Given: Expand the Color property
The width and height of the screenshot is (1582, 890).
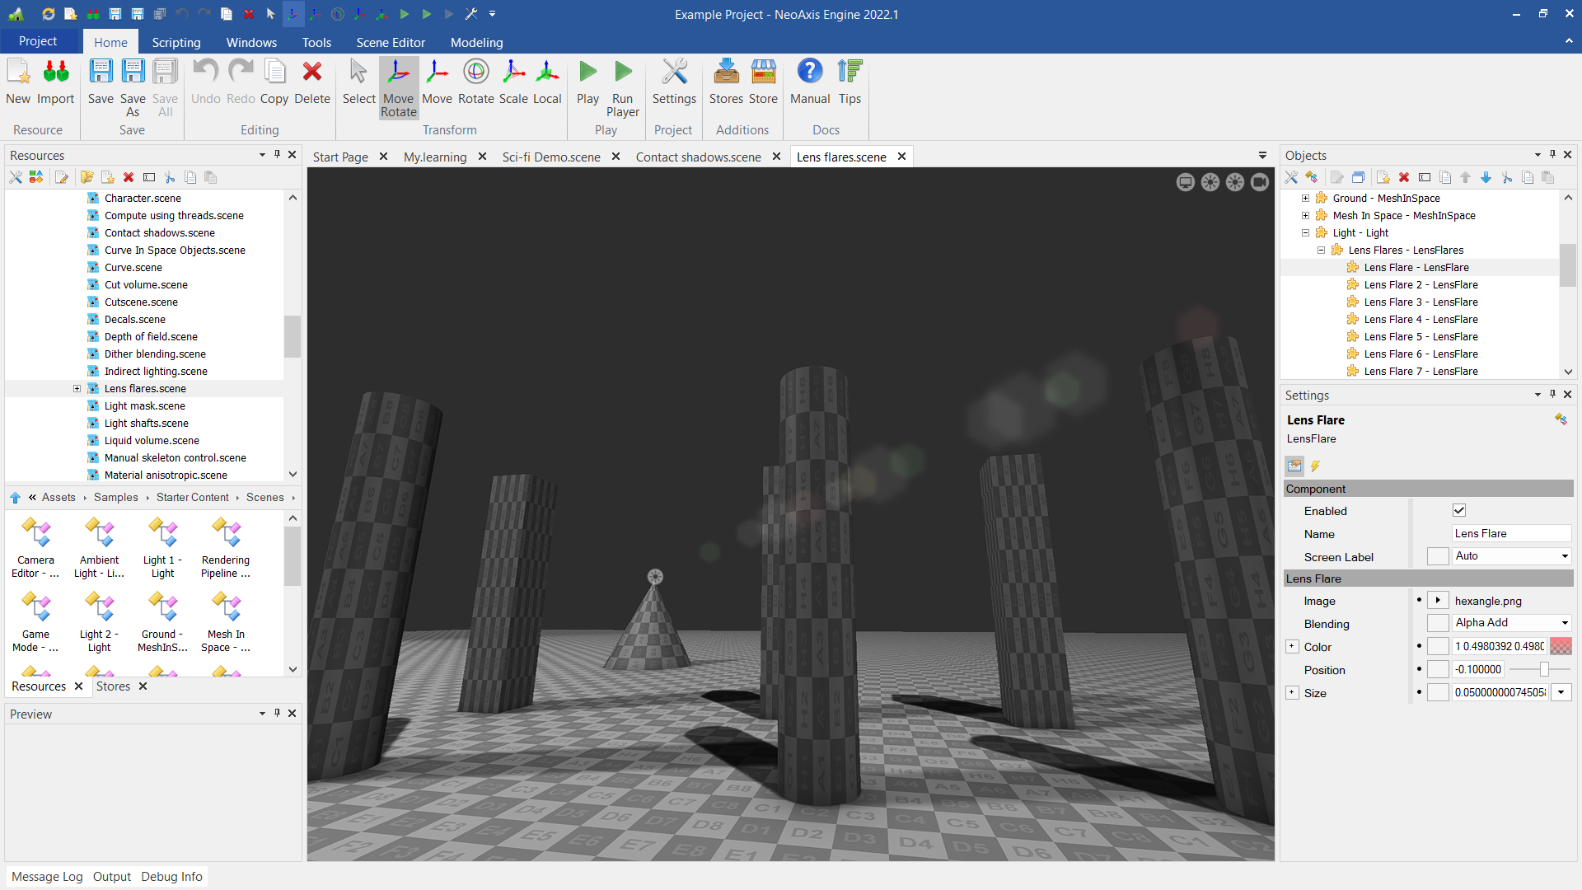Looking at the screenshot, I should [1292, 647].
